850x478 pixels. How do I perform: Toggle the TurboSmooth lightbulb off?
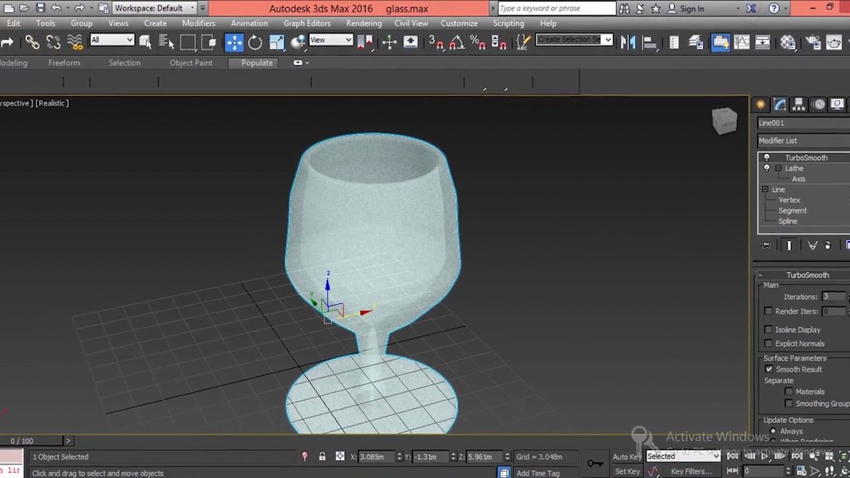(x=766, y=157)
